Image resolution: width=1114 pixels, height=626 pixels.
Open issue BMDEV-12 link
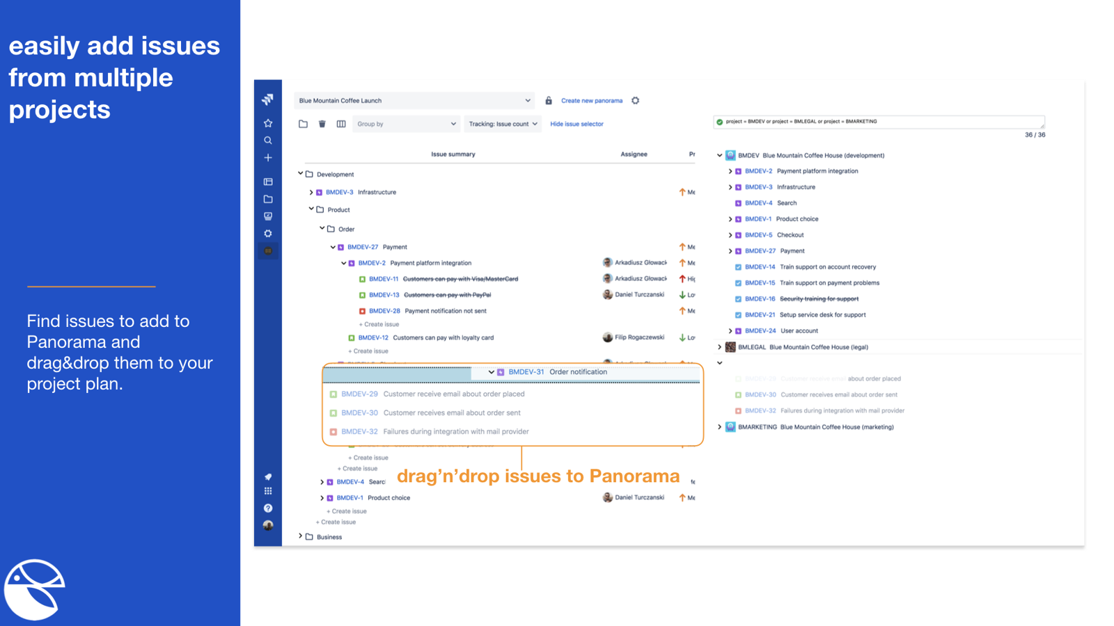point(373,337)
